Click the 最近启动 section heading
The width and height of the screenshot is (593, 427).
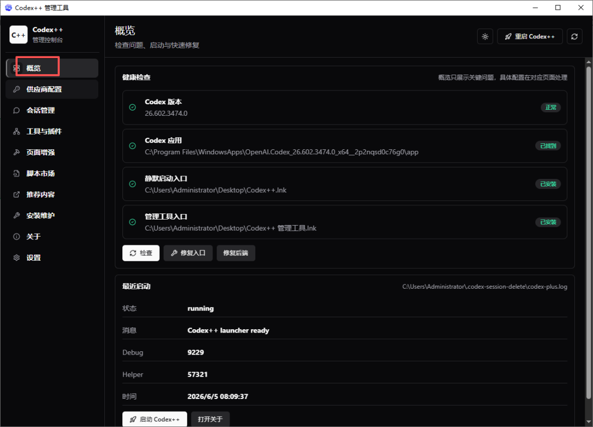[x=137, y=286]
